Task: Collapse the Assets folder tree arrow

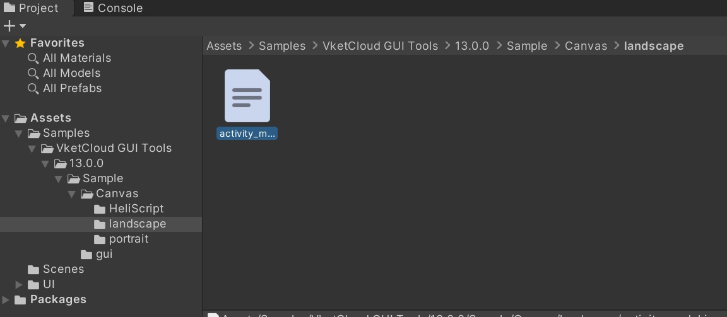Action: click(x=6, y=118)
